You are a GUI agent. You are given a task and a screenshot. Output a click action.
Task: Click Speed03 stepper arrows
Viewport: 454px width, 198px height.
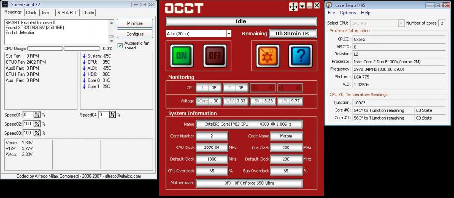(37, 133)
